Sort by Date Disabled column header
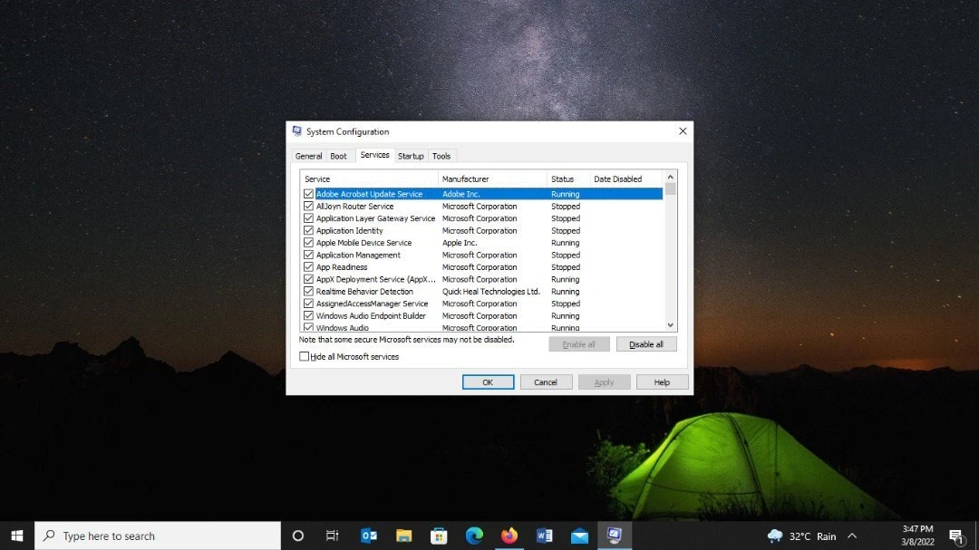979x550 pixels. coord(625,179)
